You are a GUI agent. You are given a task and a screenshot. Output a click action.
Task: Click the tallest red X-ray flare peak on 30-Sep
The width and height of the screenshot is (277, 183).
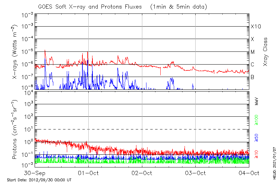(45, 50)
